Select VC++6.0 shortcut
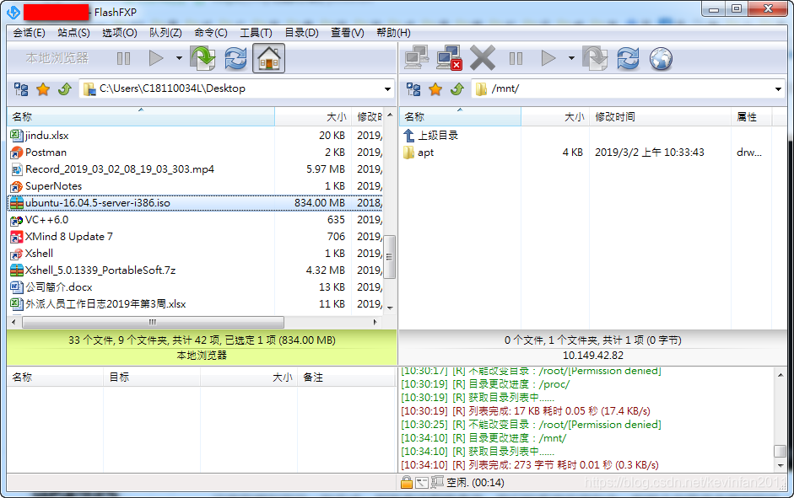794x498 pixels. point(195,219)
